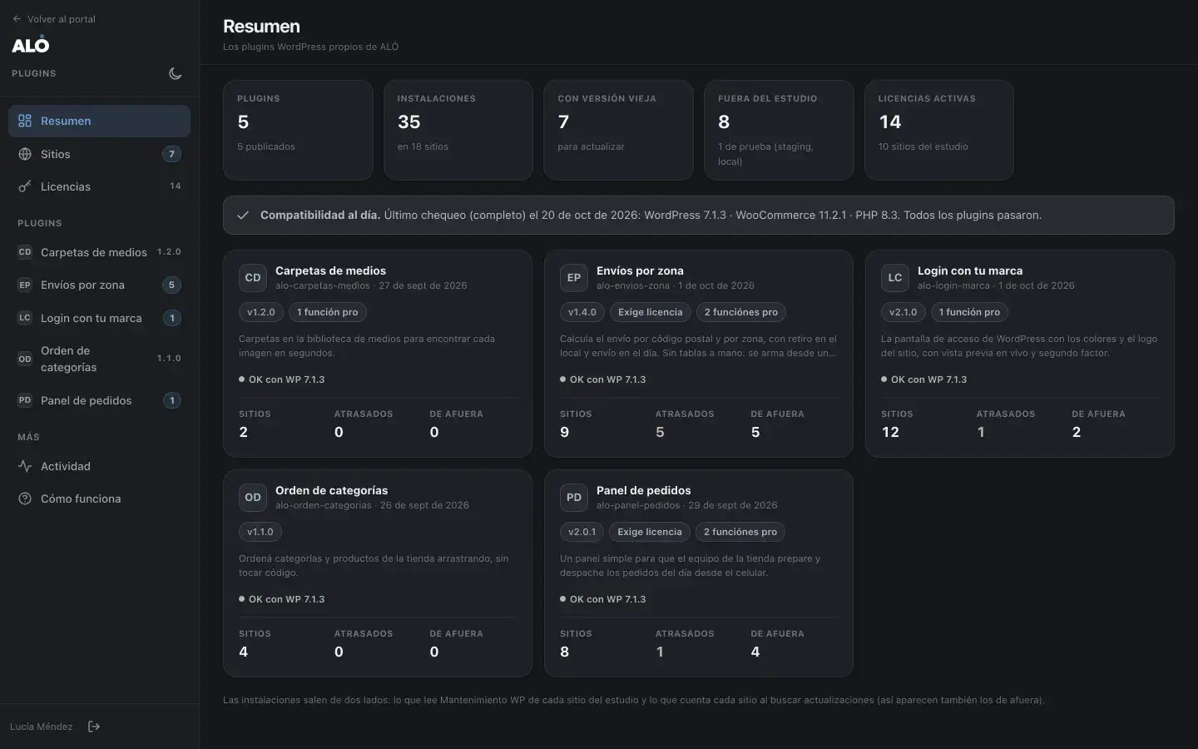Click the v1.4.0 tag on Envíos por zona
The height and width of the screenshot is (749, 1198).
pos(582,312)
